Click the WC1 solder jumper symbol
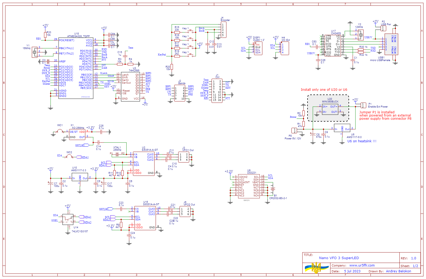Image resolution: width=426 pixels, height=279 pixels. tap(60, 131)
